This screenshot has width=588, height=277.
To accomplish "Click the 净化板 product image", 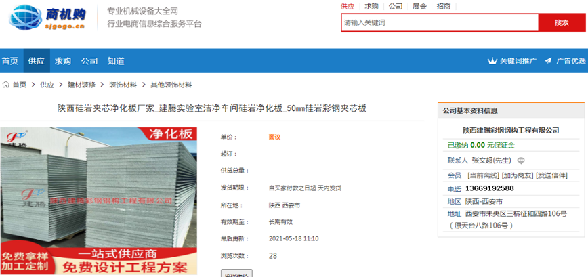I will tap(99, 201).
